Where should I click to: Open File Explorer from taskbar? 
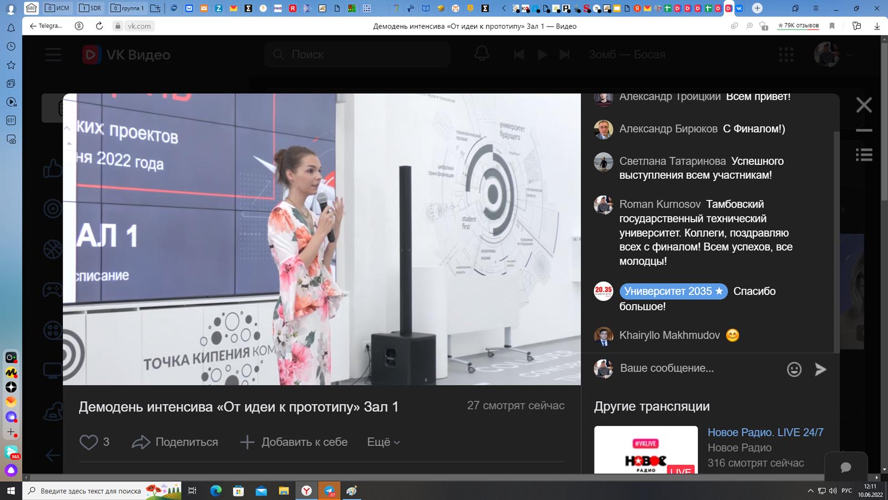284,491
